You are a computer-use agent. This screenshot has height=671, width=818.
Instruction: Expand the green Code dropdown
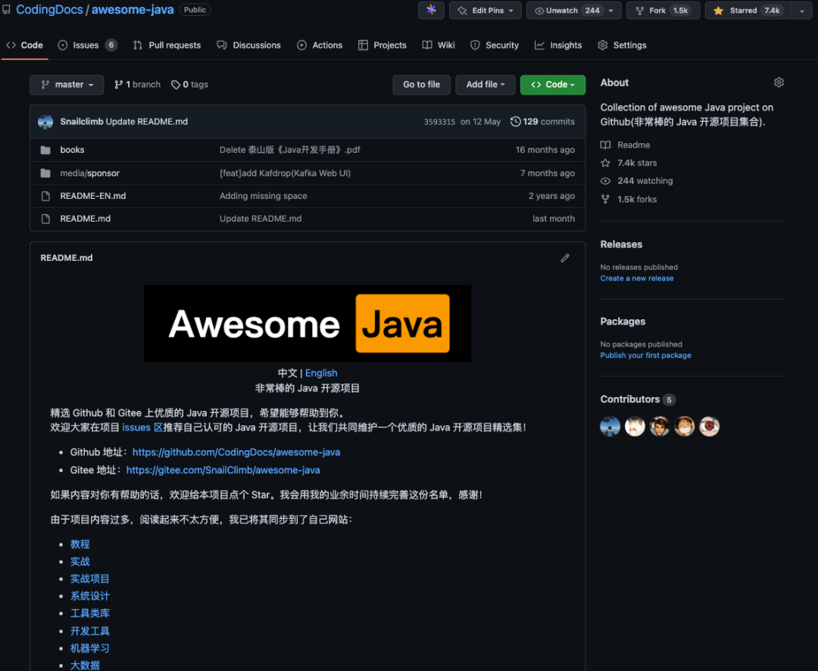pos(552,85)
